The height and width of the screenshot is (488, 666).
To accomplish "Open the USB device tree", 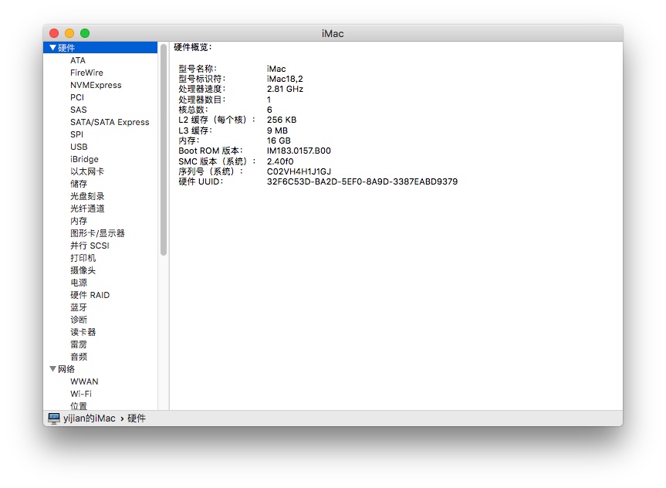I will pos(79,147).
